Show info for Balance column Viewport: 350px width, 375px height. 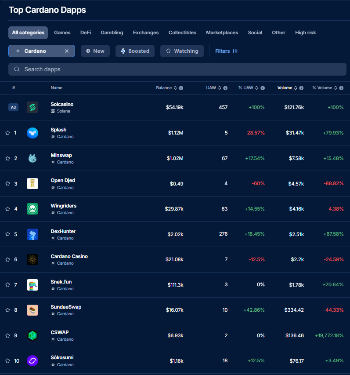(x=181, y=88)
